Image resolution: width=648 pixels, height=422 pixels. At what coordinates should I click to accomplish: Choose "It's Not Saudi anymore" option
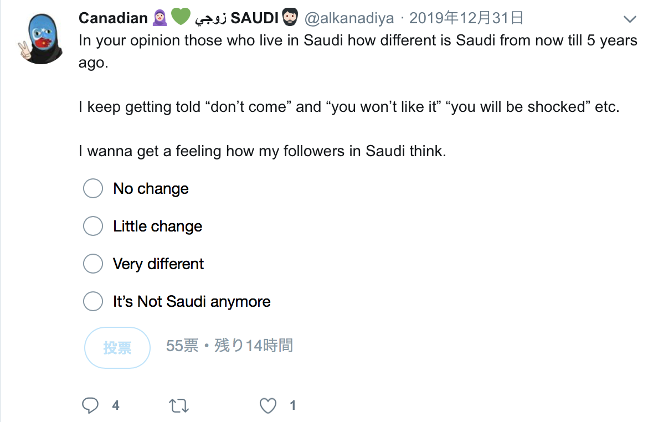(x=93, y=301)
